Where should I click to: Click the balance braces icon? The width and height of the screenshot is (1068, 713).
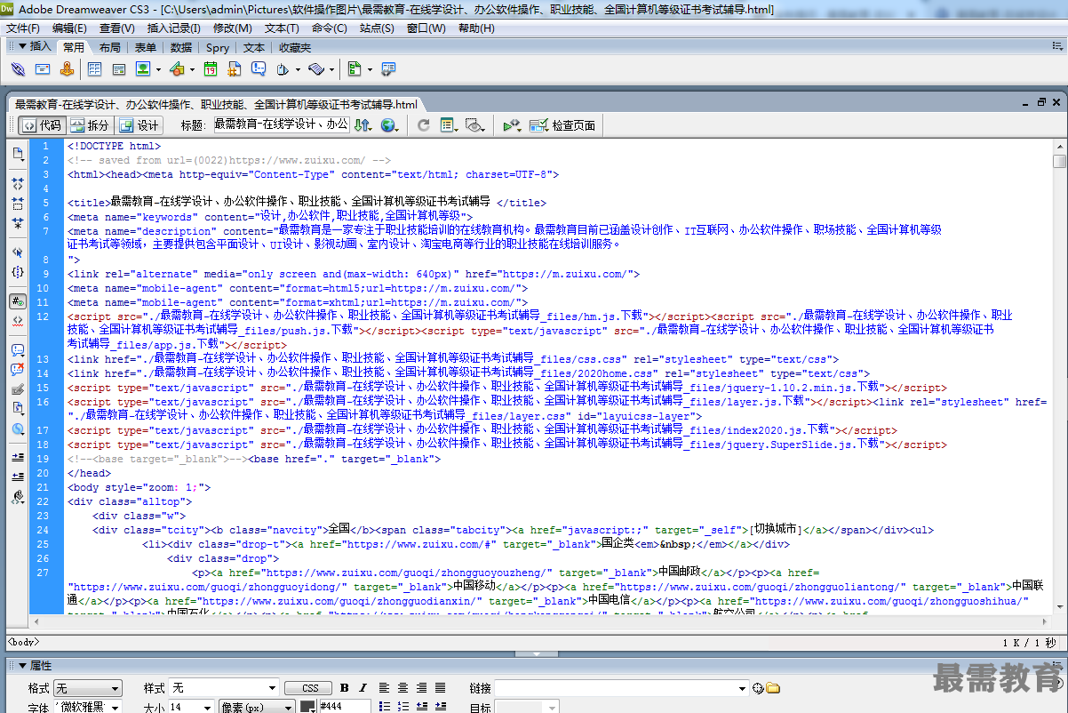point(18,271)
